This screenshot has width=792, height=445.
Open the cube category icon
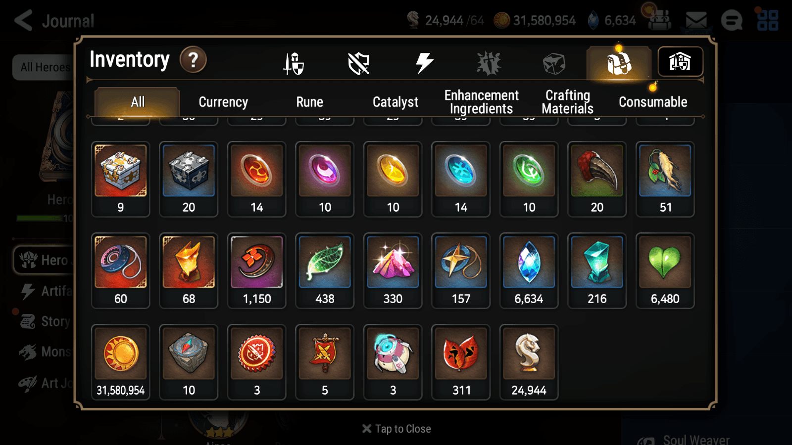pyautogui.click(x=553, y=63)
